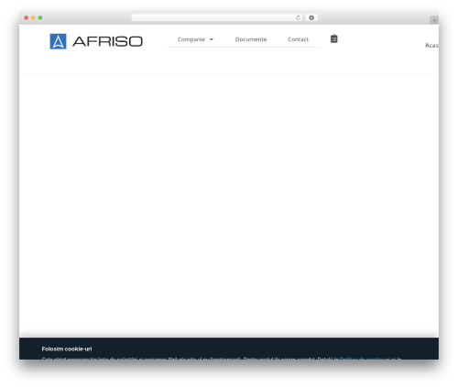Click the red close window button

(27, 17)
